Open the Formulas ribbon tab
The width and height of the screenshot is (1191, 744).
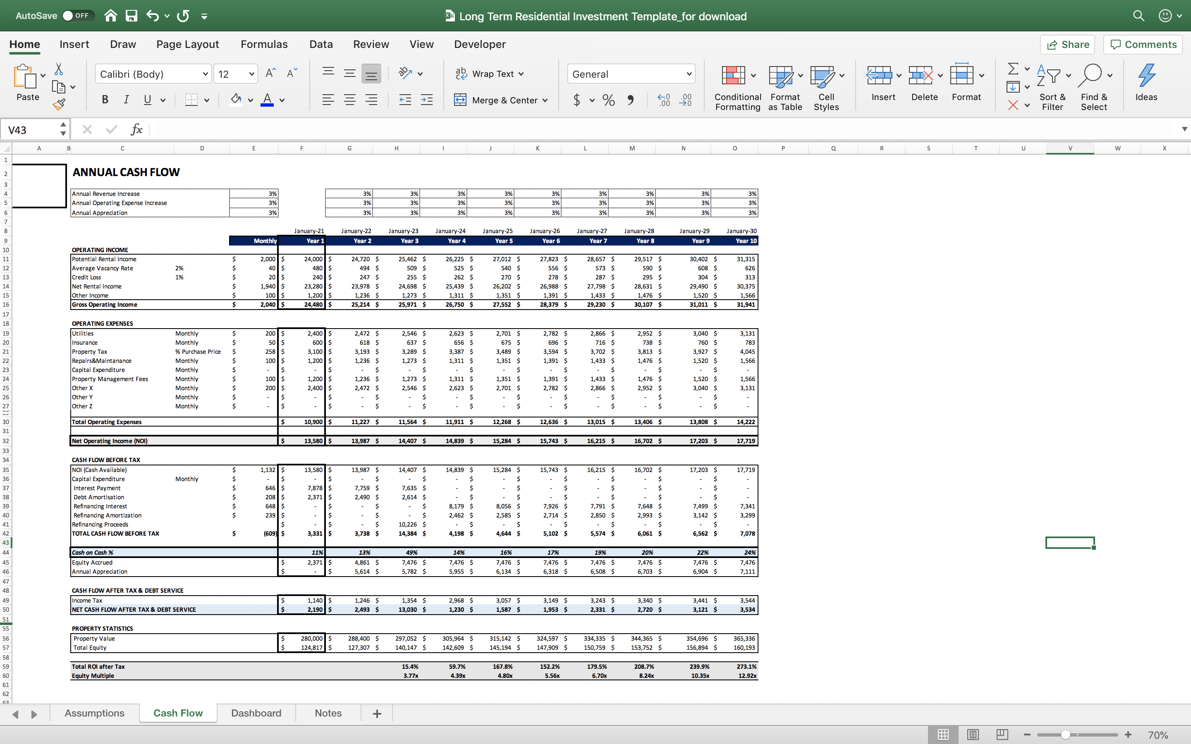[x=264, y=44]
